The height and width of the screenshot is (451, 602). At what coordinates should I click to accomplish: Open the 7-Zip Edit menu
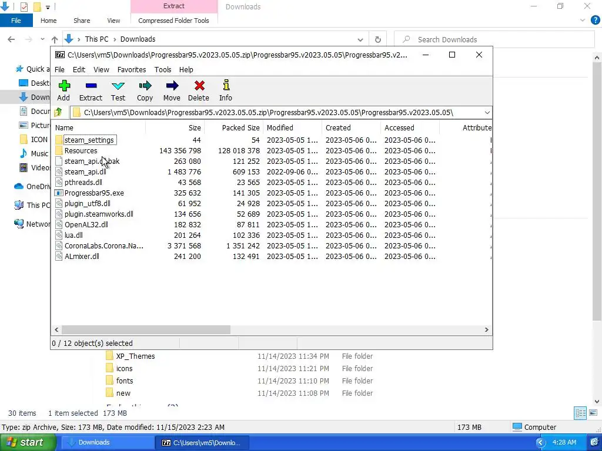[79, 69]
